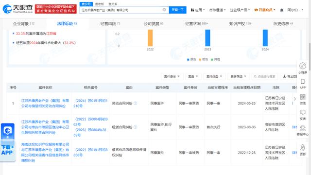Select the 法律诉讼 tab
Viewport: 311px width, 175px height.
(x=67, y=24)
